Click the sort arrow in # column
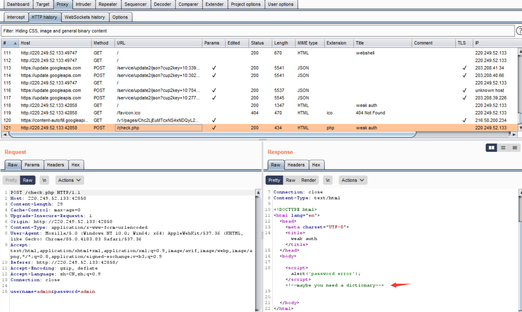 [x=15, y=43]
